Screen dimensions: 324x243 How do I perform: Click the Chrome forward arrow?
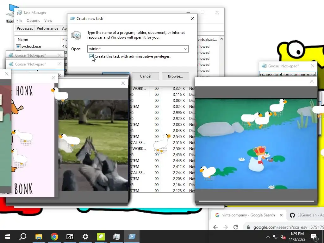[x=226, y=227]
